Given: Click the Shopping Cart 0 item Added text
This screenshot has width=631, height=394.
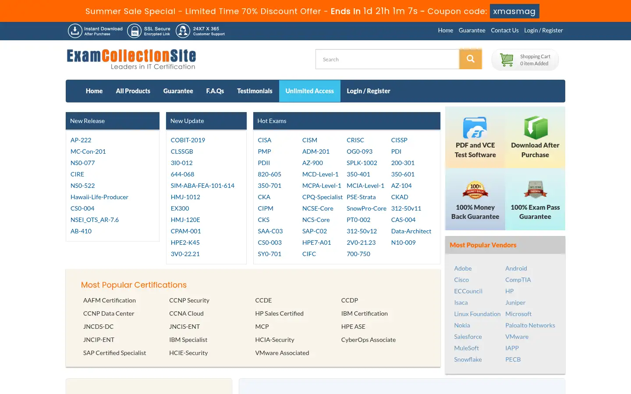Looking at the screenshot, I should tap(535, 60).
